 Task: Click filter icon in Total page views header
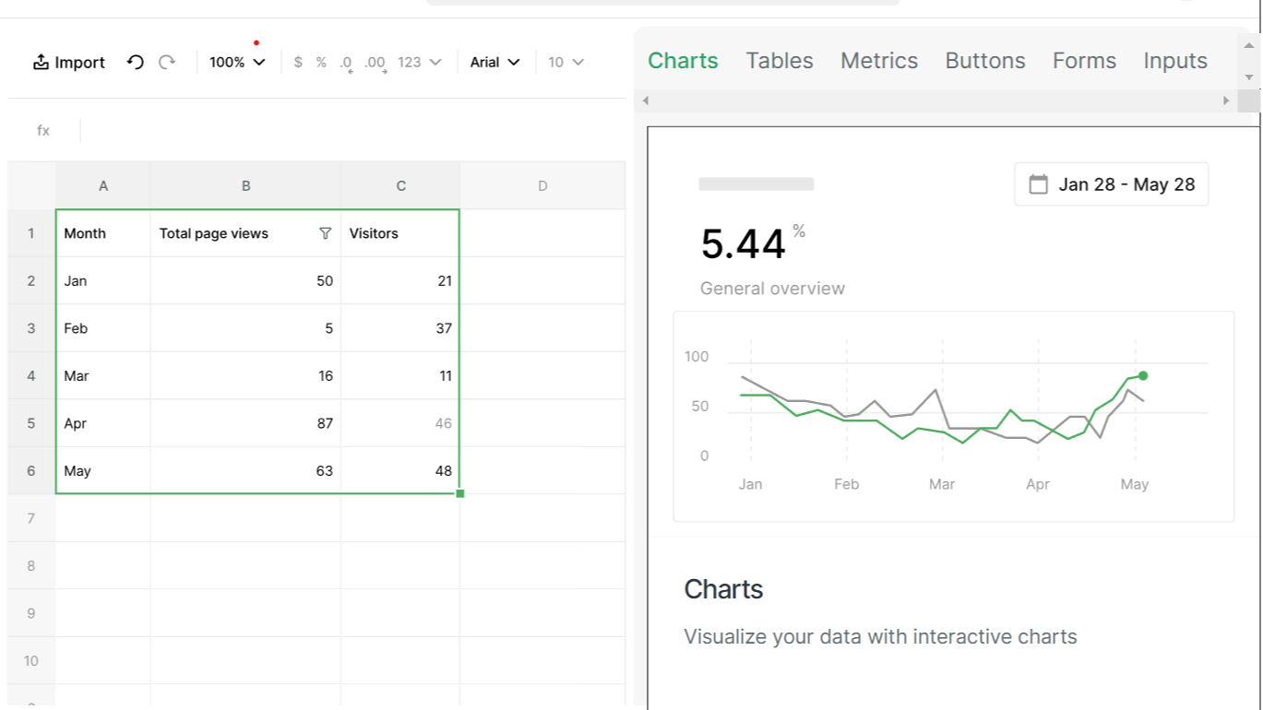[325, 233]
